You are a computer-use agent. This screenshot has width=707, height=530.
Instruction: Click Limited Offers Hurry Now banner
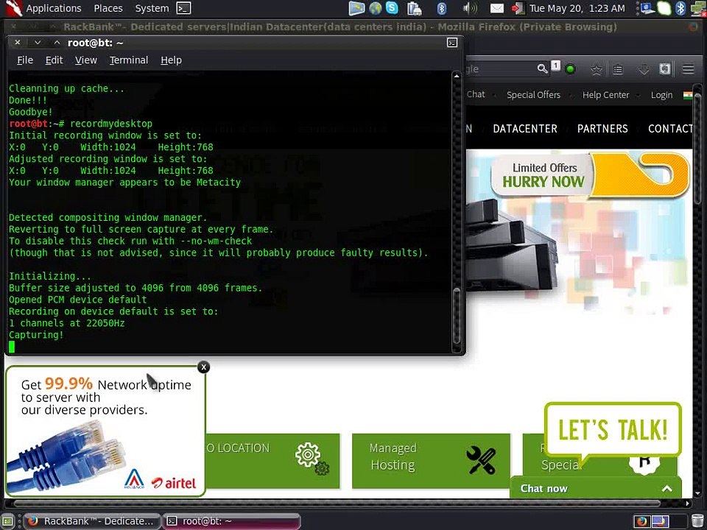590,175
